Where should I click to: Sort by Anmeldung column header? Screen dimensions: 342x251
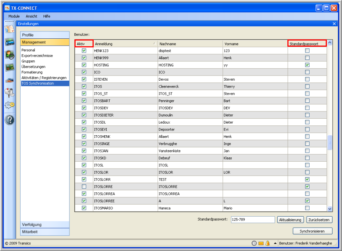click(125, 44)
